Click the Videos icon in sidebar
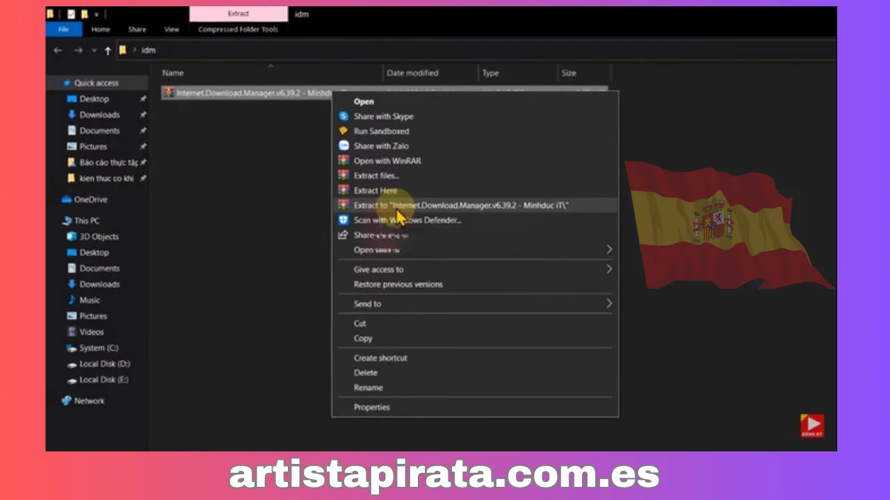 [72, 332]
